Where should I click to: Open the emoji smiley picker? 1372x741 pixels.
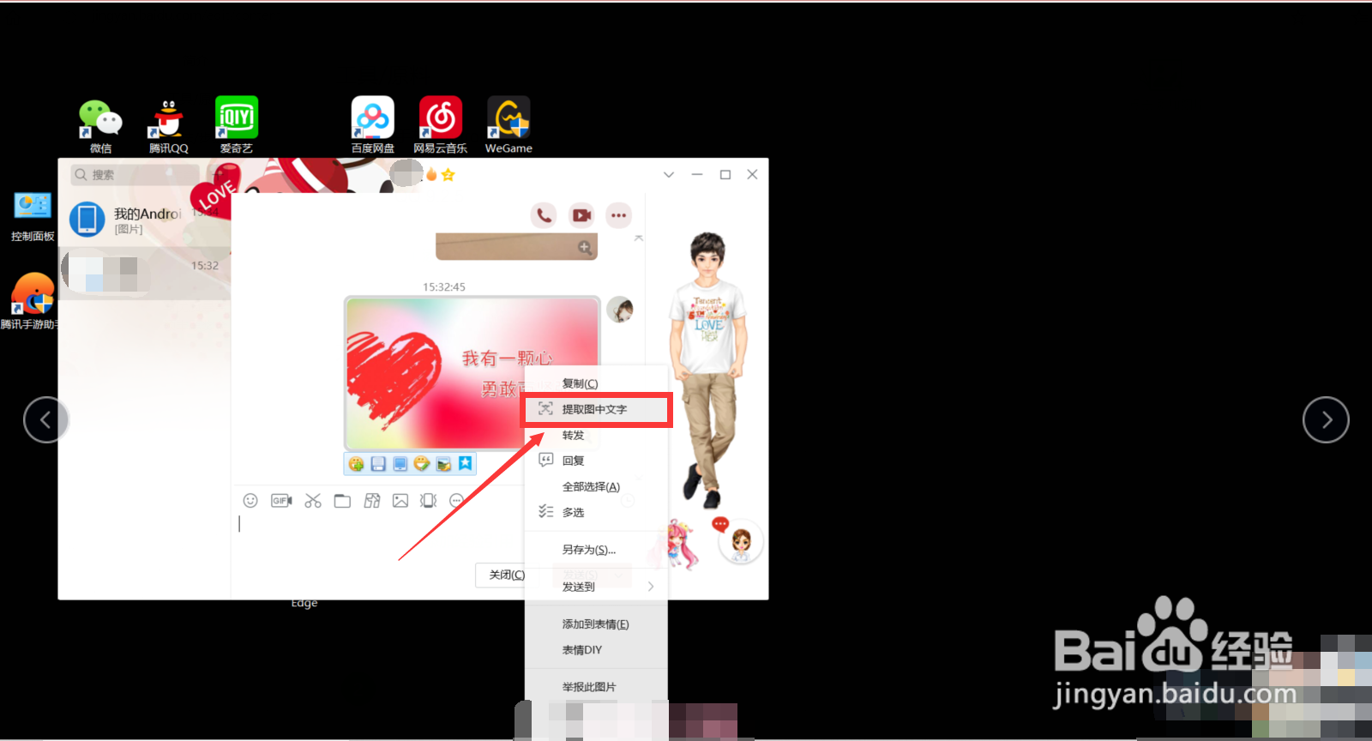(250, 501)
